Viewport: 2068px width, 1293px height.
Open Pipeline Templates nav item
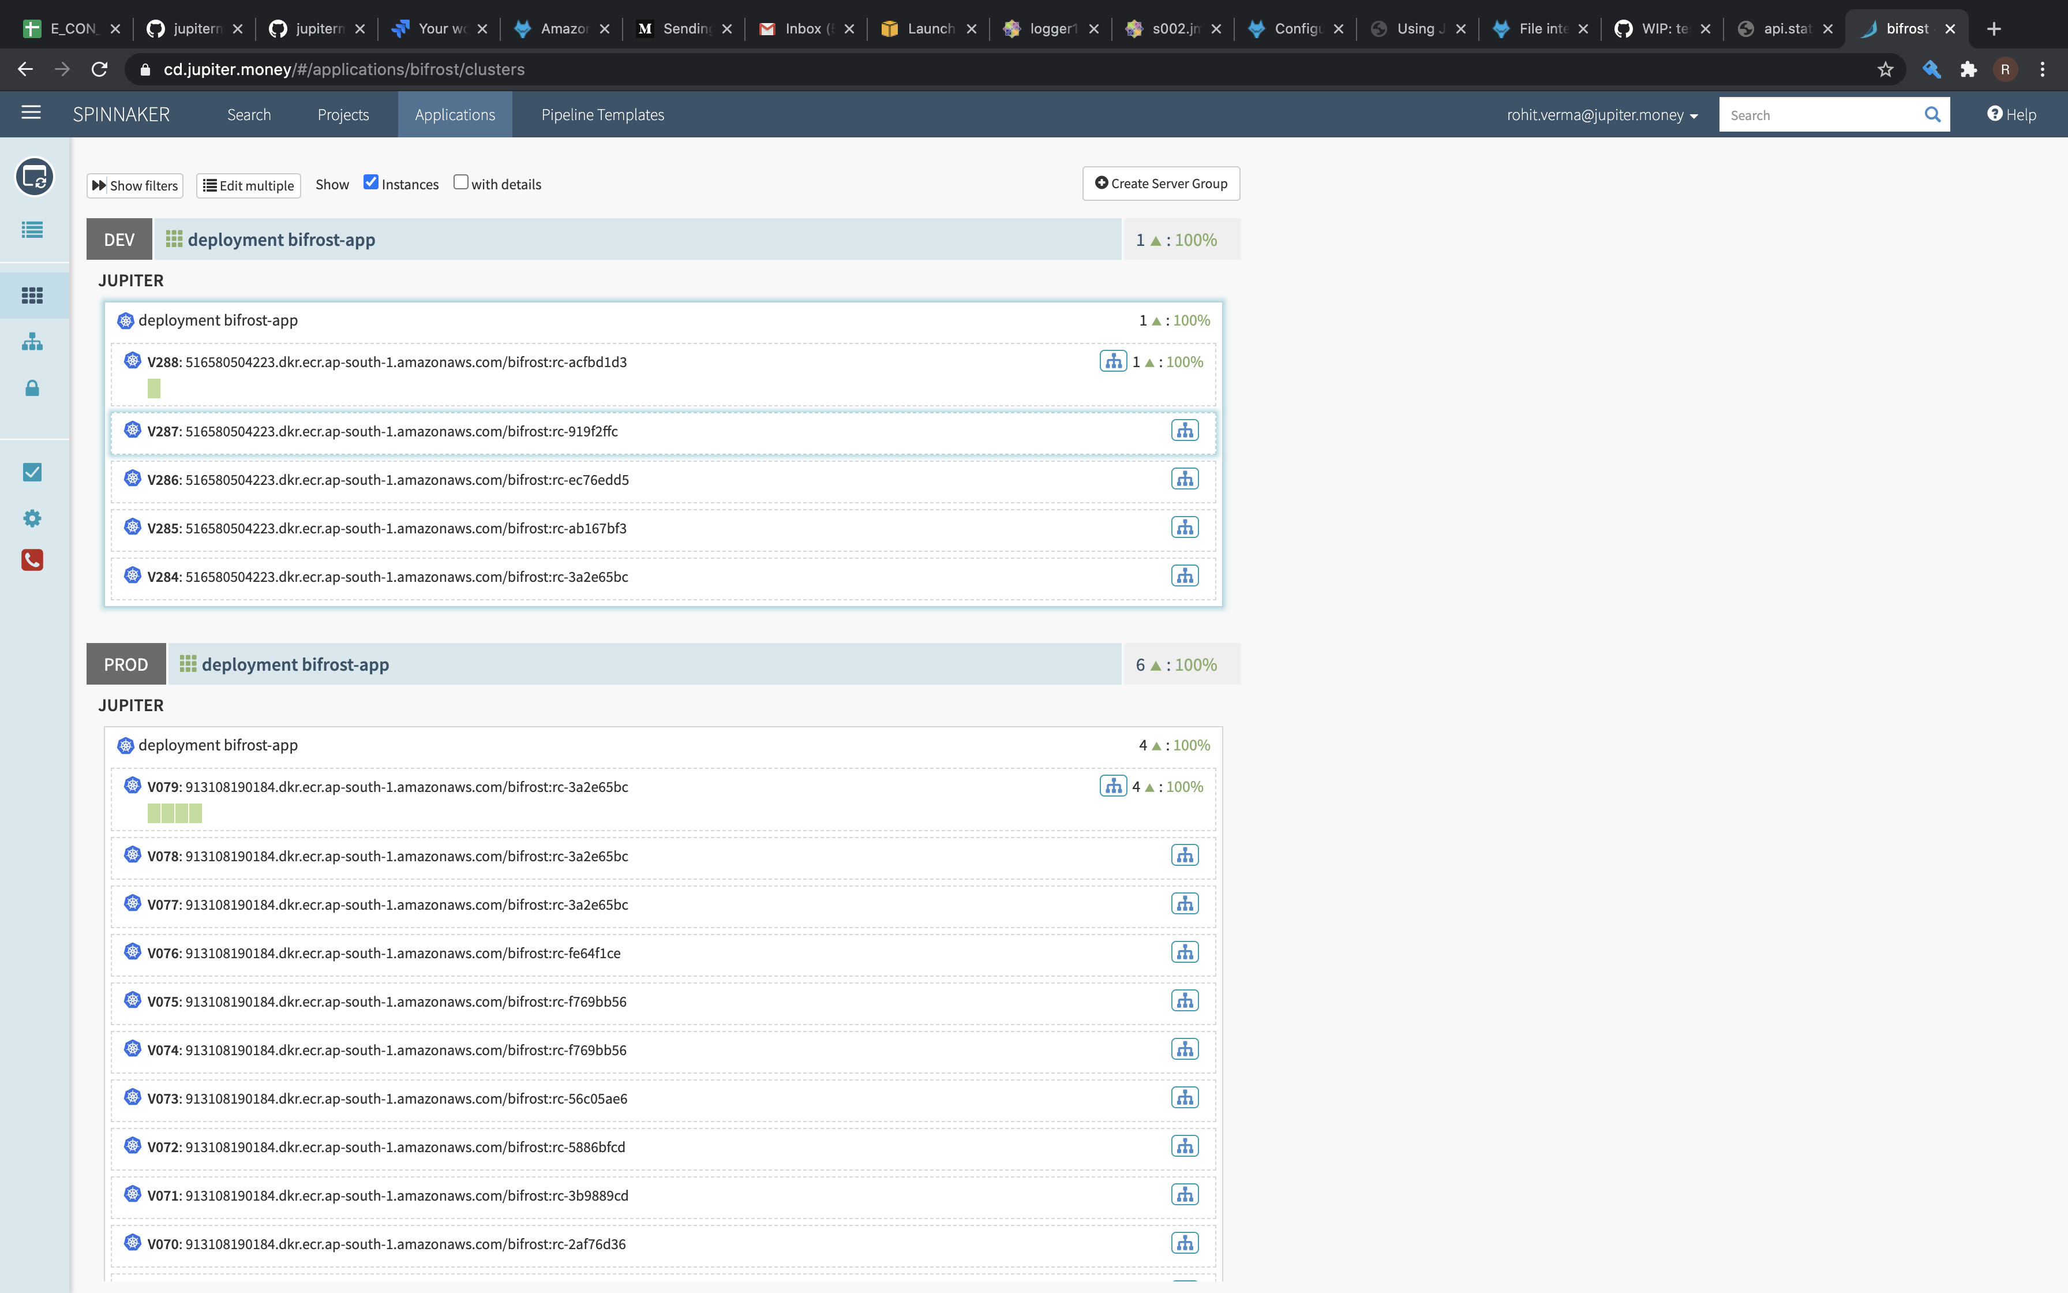tap(602, 115)
